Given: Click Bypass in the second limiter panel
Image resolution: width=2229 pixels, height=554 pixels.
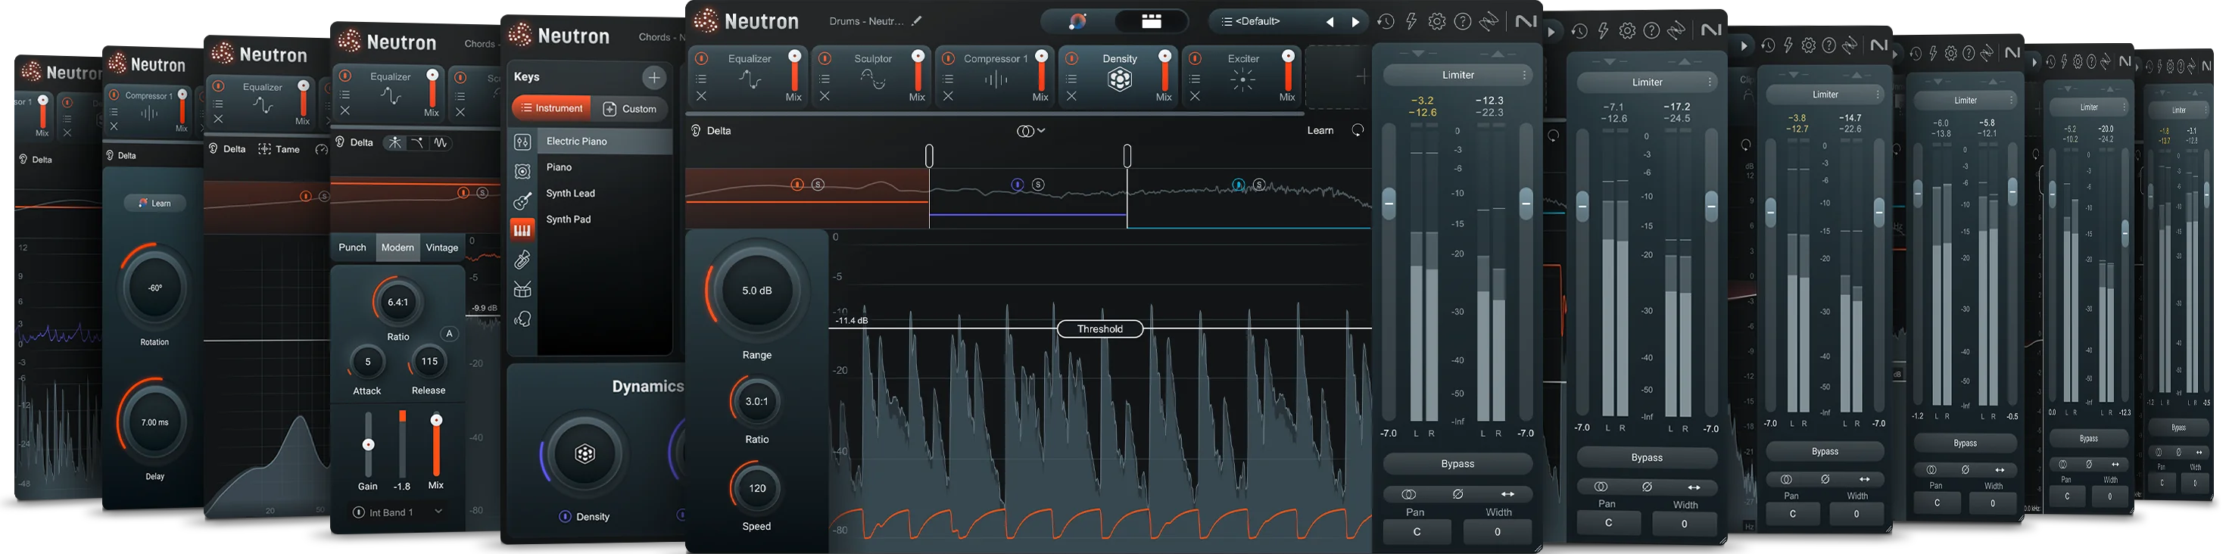Looking at the screenshot, I should [1647, 457].
